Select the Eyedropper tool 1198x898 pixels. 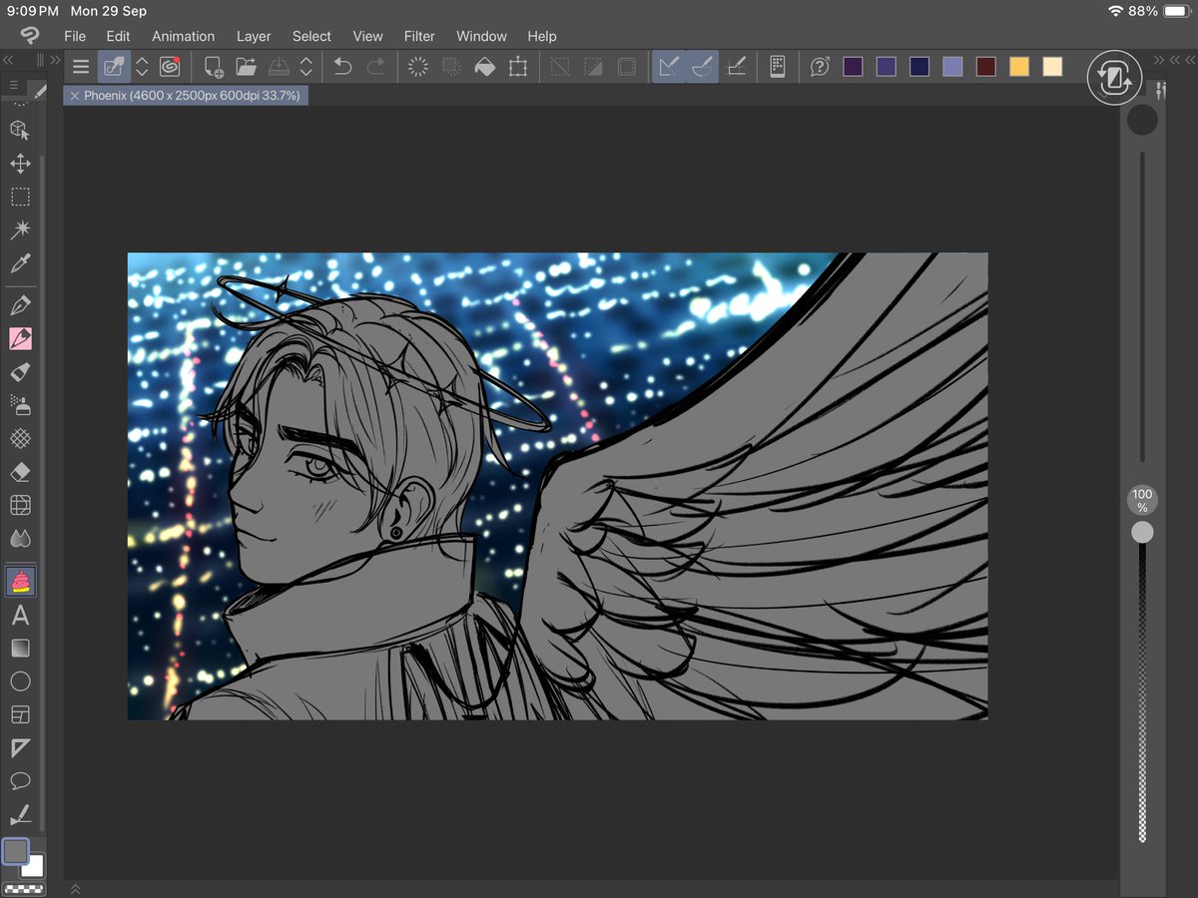(20, 264)
